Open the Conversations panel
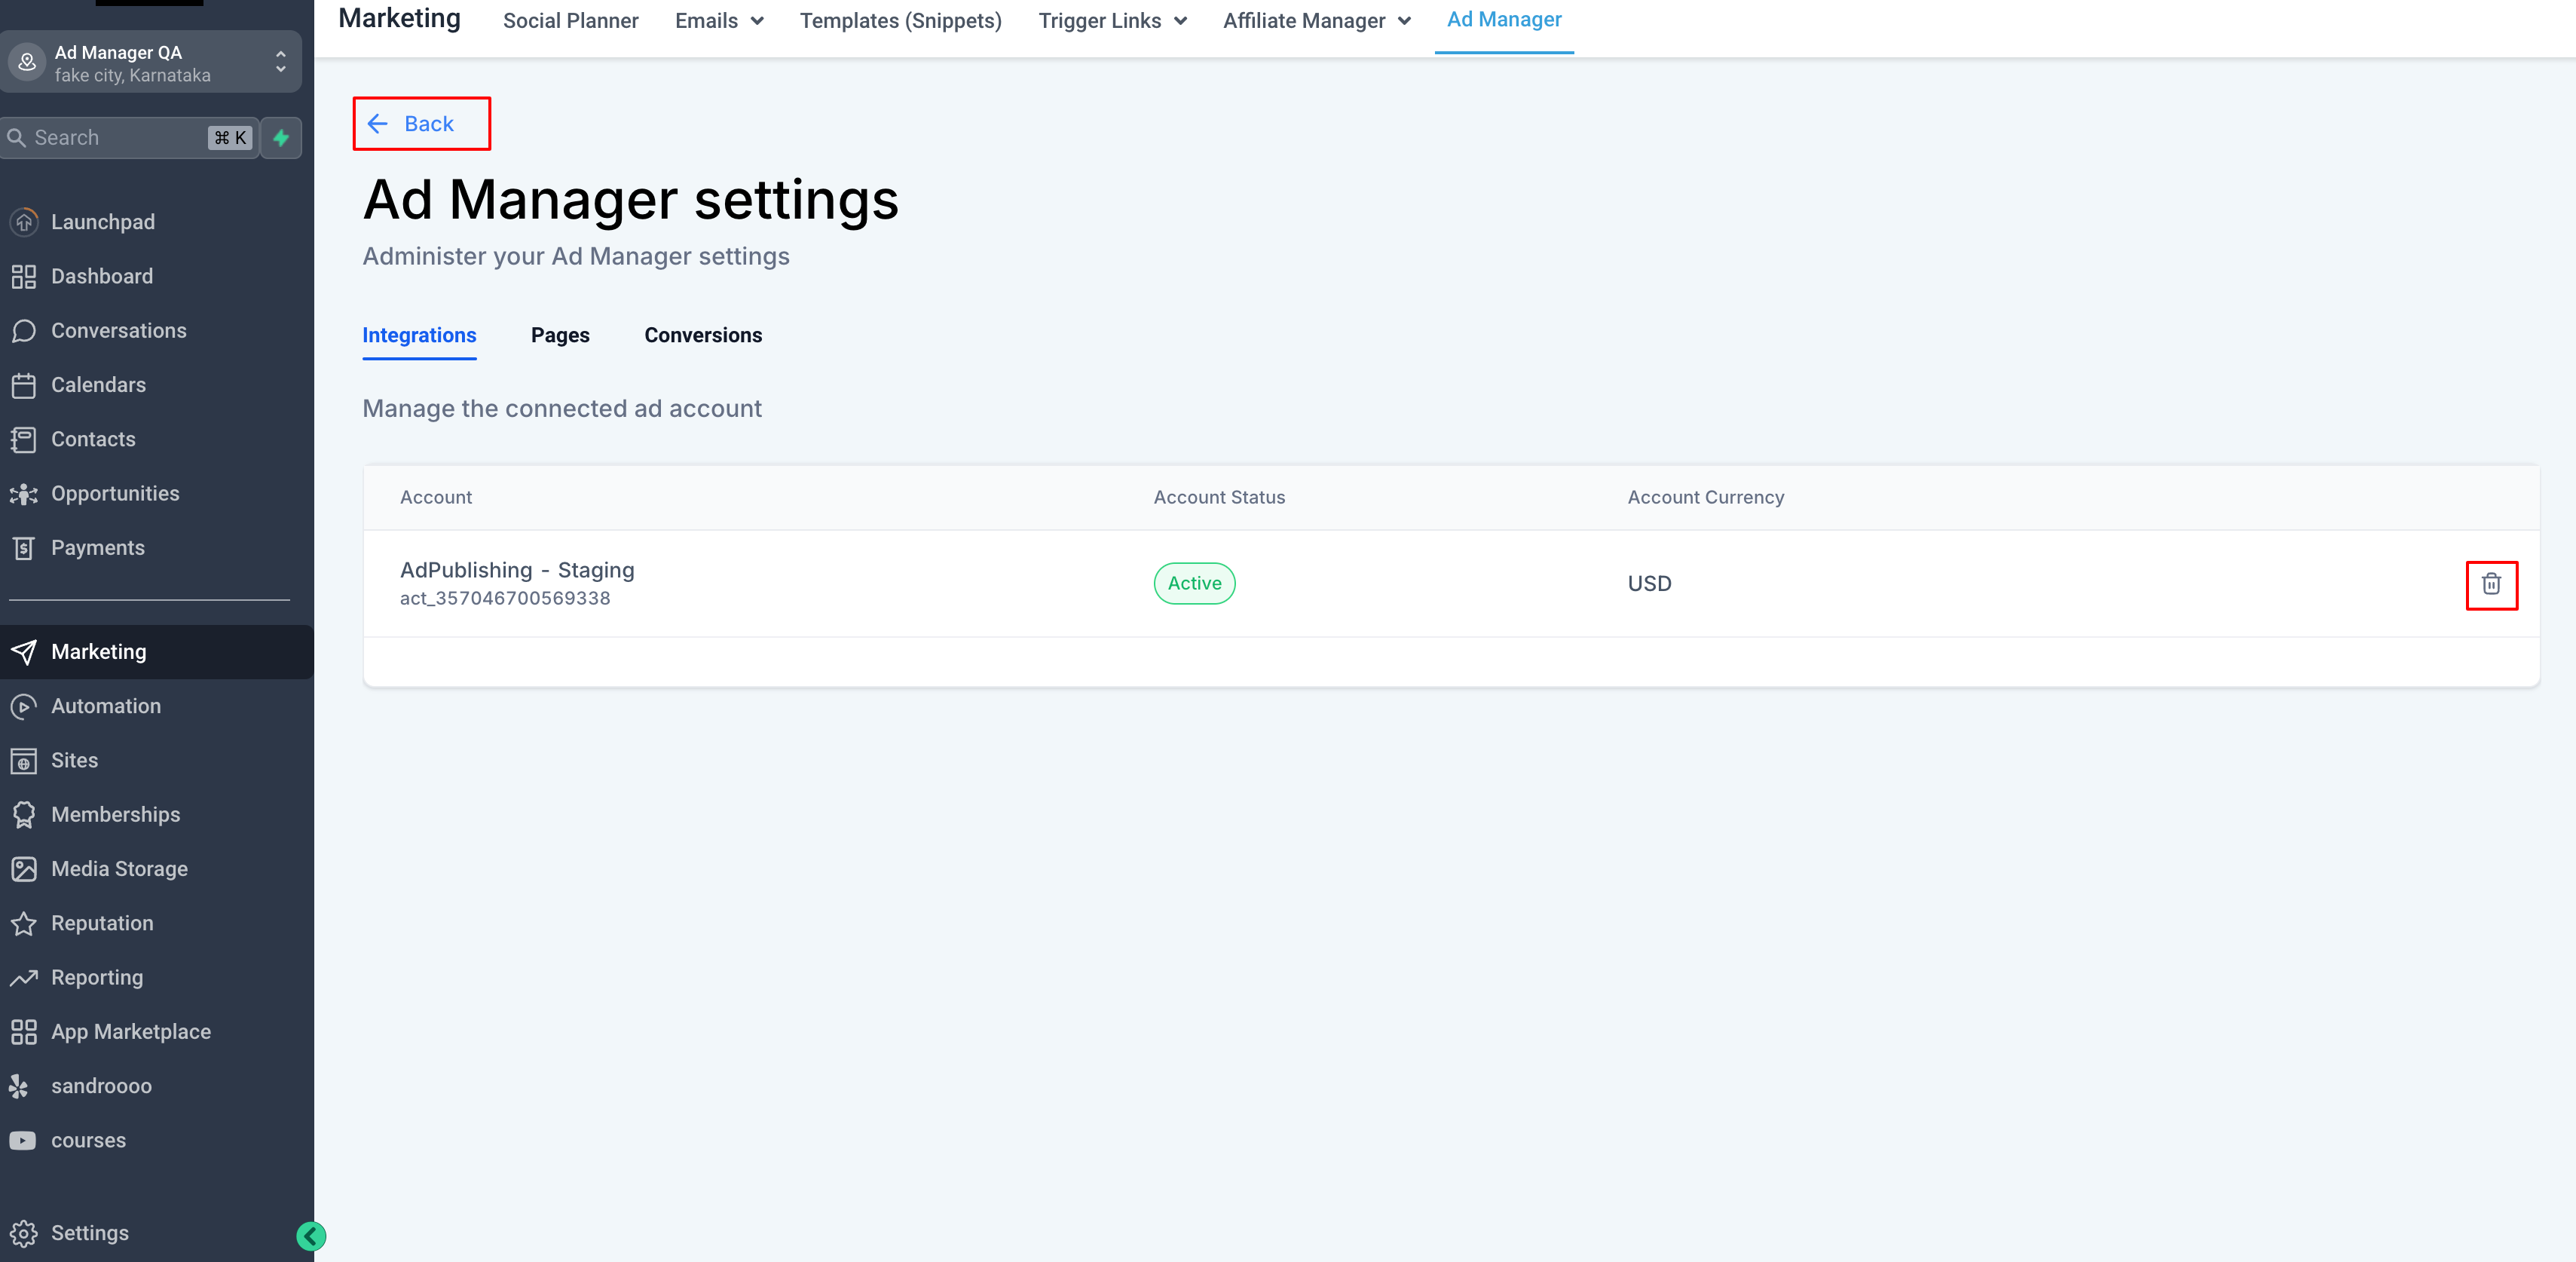Viewport: 2576px width, 1262px height. pos(119,330)
